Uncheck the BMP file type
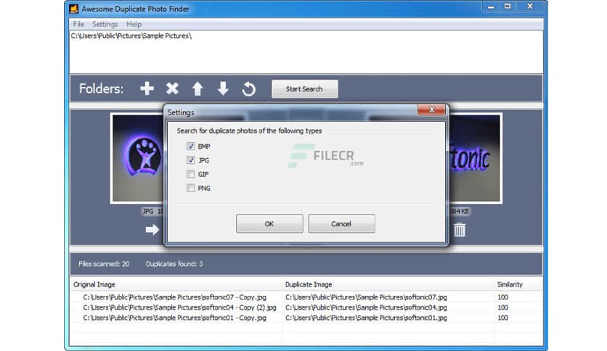Image resolution: width=607 pixels, height=351 pixels. coord(190,146)
